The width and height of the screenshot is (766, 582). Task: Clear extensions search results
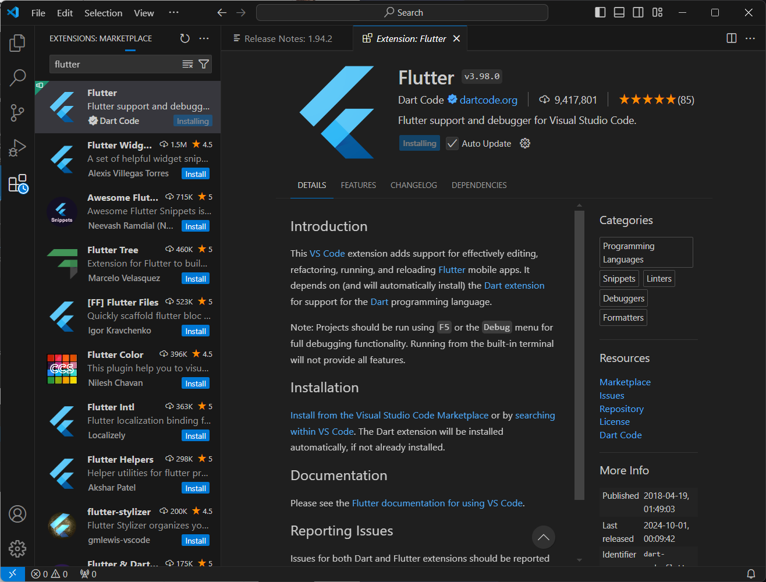187,64
